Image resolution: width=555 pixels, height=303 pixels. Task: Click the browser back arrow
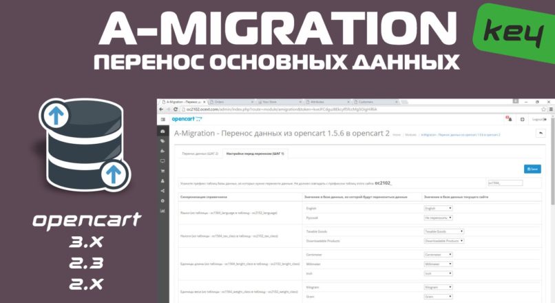click(x=161, y=109)
